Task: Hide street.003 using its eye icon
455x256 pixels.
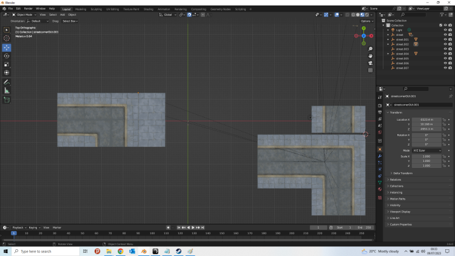Action: point(445,49)
